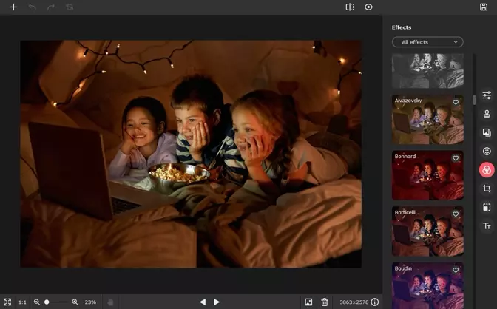497x309 pixels.
Task: Save the image with the floppy disk icon
Action: coord(484,7)
